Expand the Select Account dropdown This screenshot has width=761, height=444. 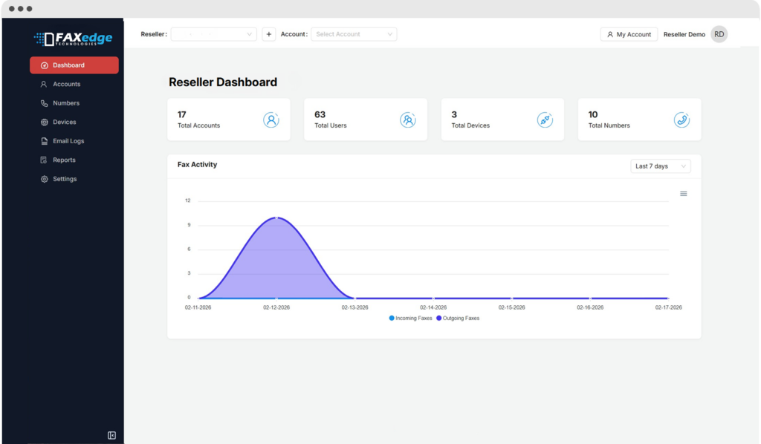[354, 34]
